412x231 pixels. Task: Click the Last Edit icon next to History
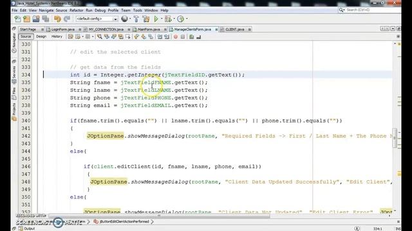pos(70,37)
